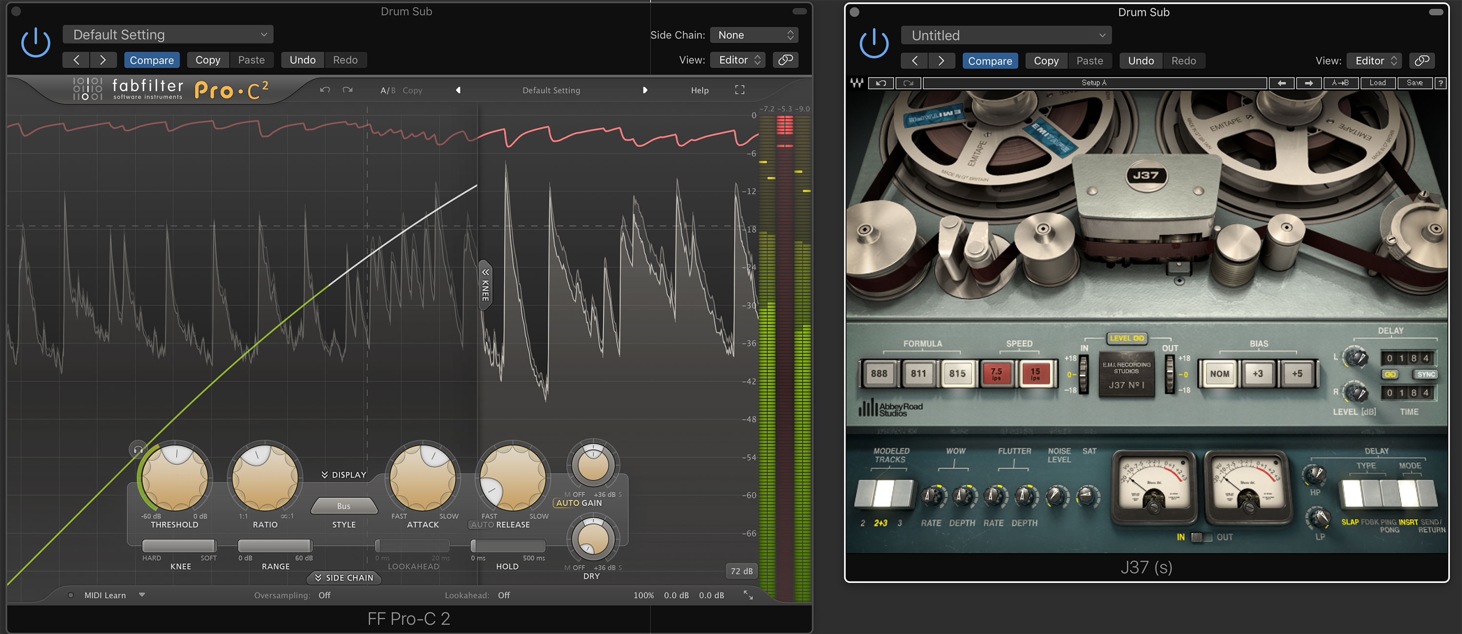This screenshot has height=634, width=1462.
Task: Click the KNEE slider
Action: 179,545
